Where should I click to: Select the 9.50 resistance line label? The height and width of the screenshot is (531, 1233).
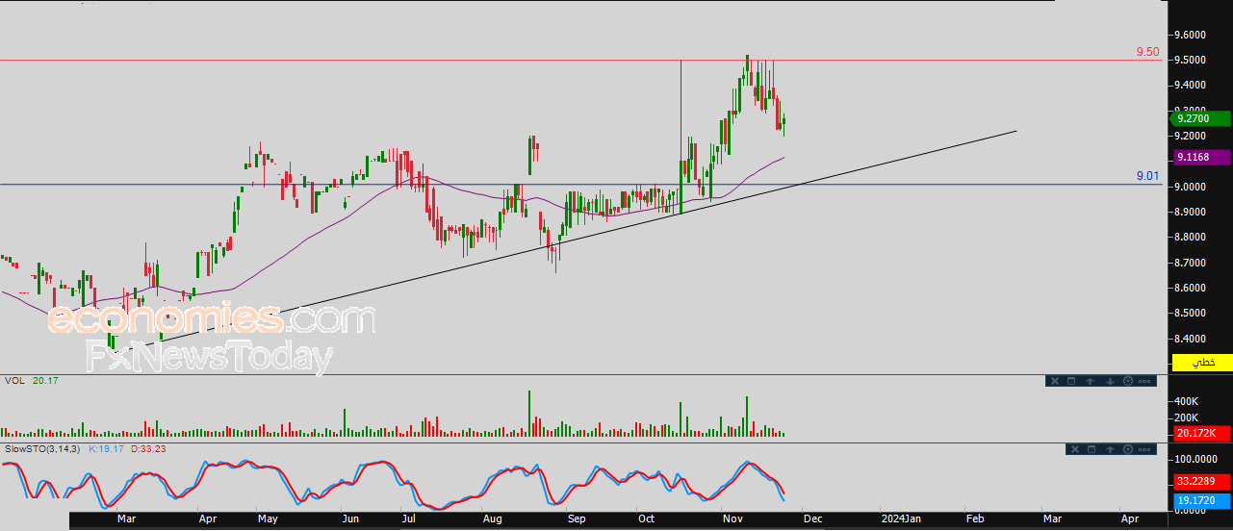point(1147,52)
